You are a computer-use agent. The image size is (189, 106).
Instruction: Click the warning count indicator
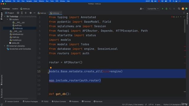click(177, 17)
